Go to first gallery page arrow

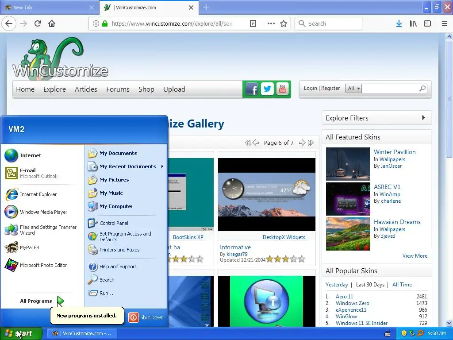[248, 143]
